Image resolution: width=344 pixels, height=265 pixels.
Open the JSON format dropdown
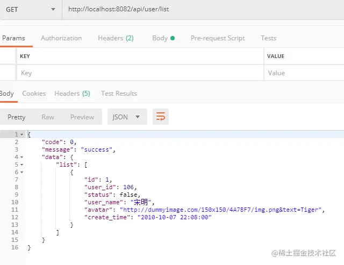coord(127,117)
